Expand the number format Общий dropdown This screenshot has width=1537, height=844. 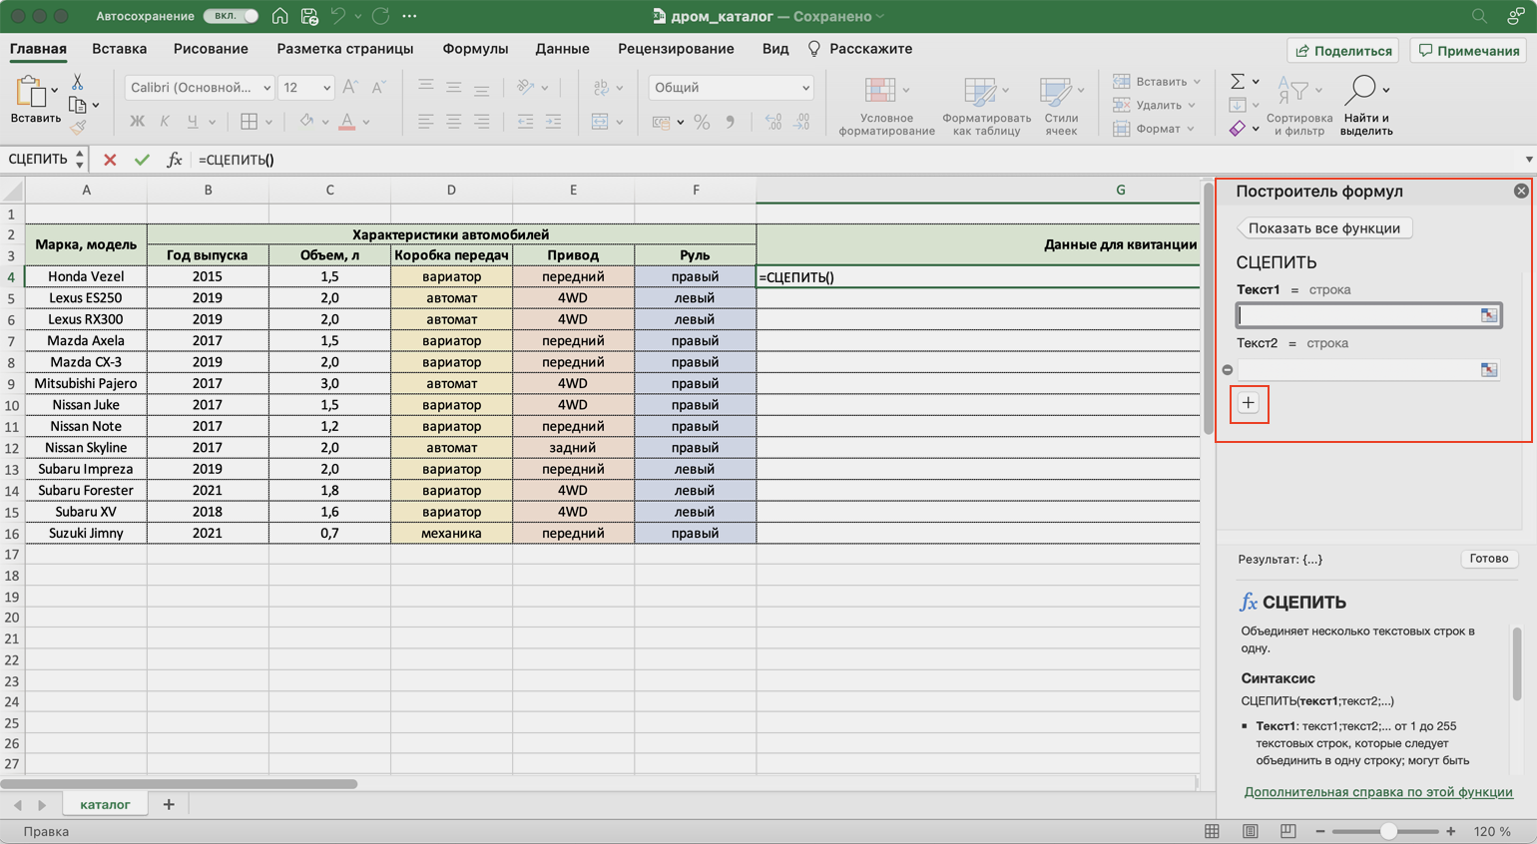804,88
